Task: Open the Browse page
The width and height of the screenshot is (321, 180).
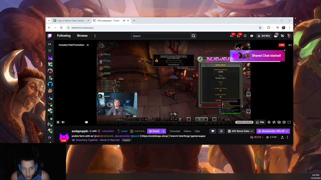Action: pos(82,35)
